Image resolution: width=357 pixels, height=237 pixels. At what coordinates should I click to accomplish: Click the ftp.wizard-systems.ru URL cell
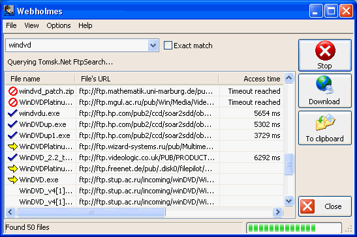pos(147,146)
